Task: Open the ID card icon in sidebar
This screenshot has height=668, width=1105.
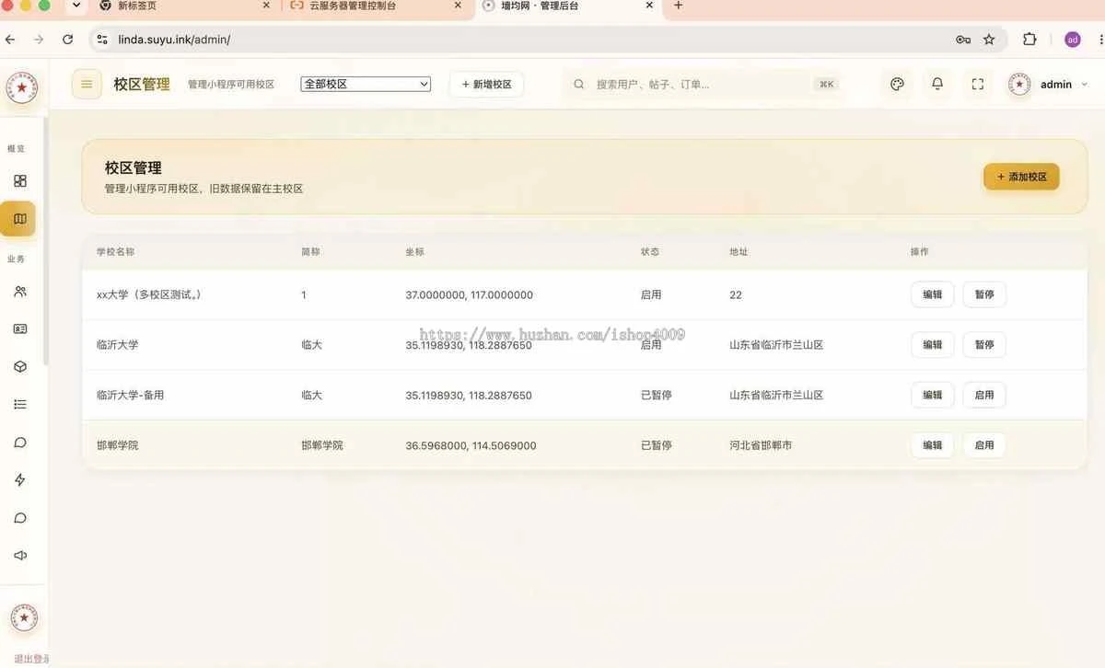Action: (x=20, y=329)
